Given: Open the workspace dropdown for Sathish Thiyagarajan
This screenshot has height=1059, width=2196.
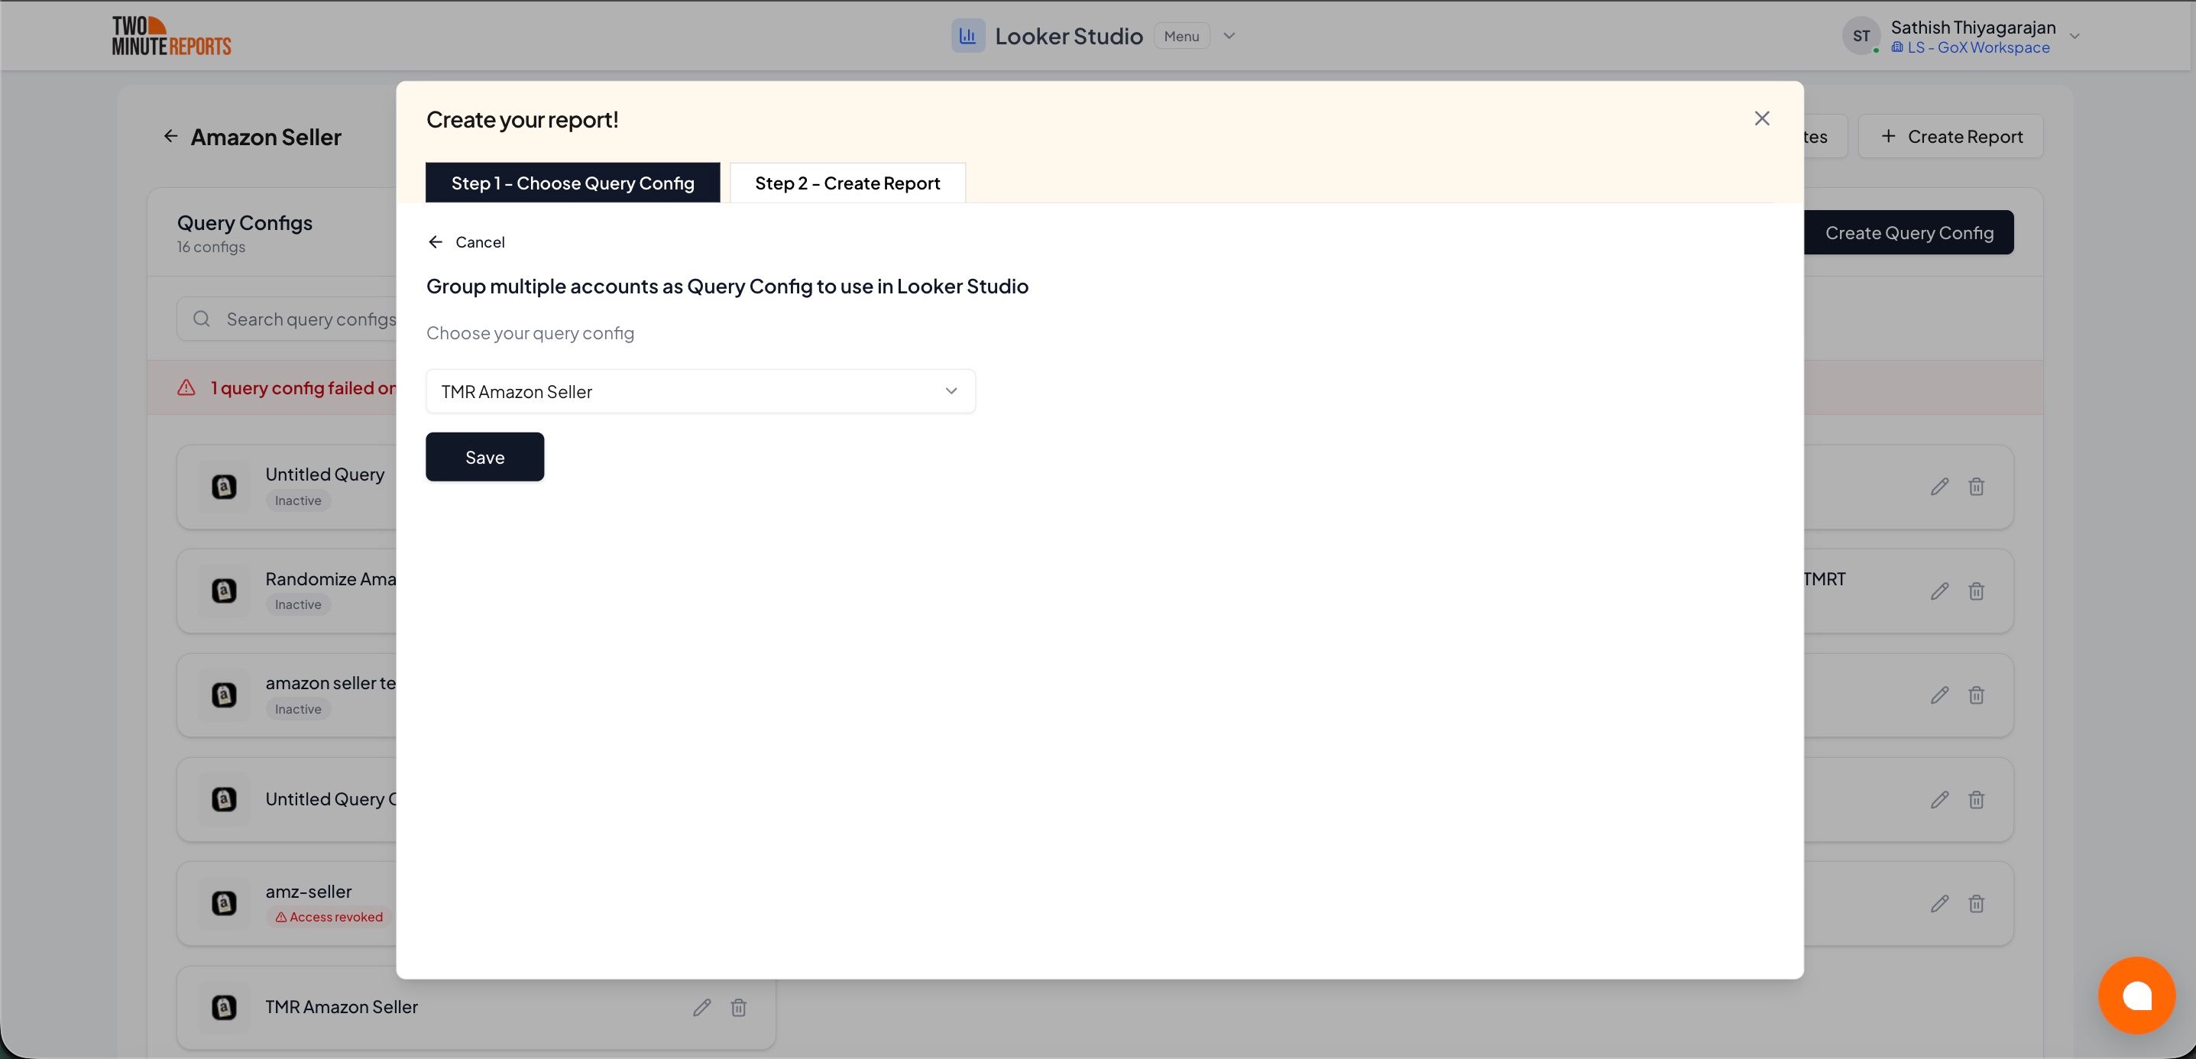Looking at the screenshot, I should [x=2077, y=35].
